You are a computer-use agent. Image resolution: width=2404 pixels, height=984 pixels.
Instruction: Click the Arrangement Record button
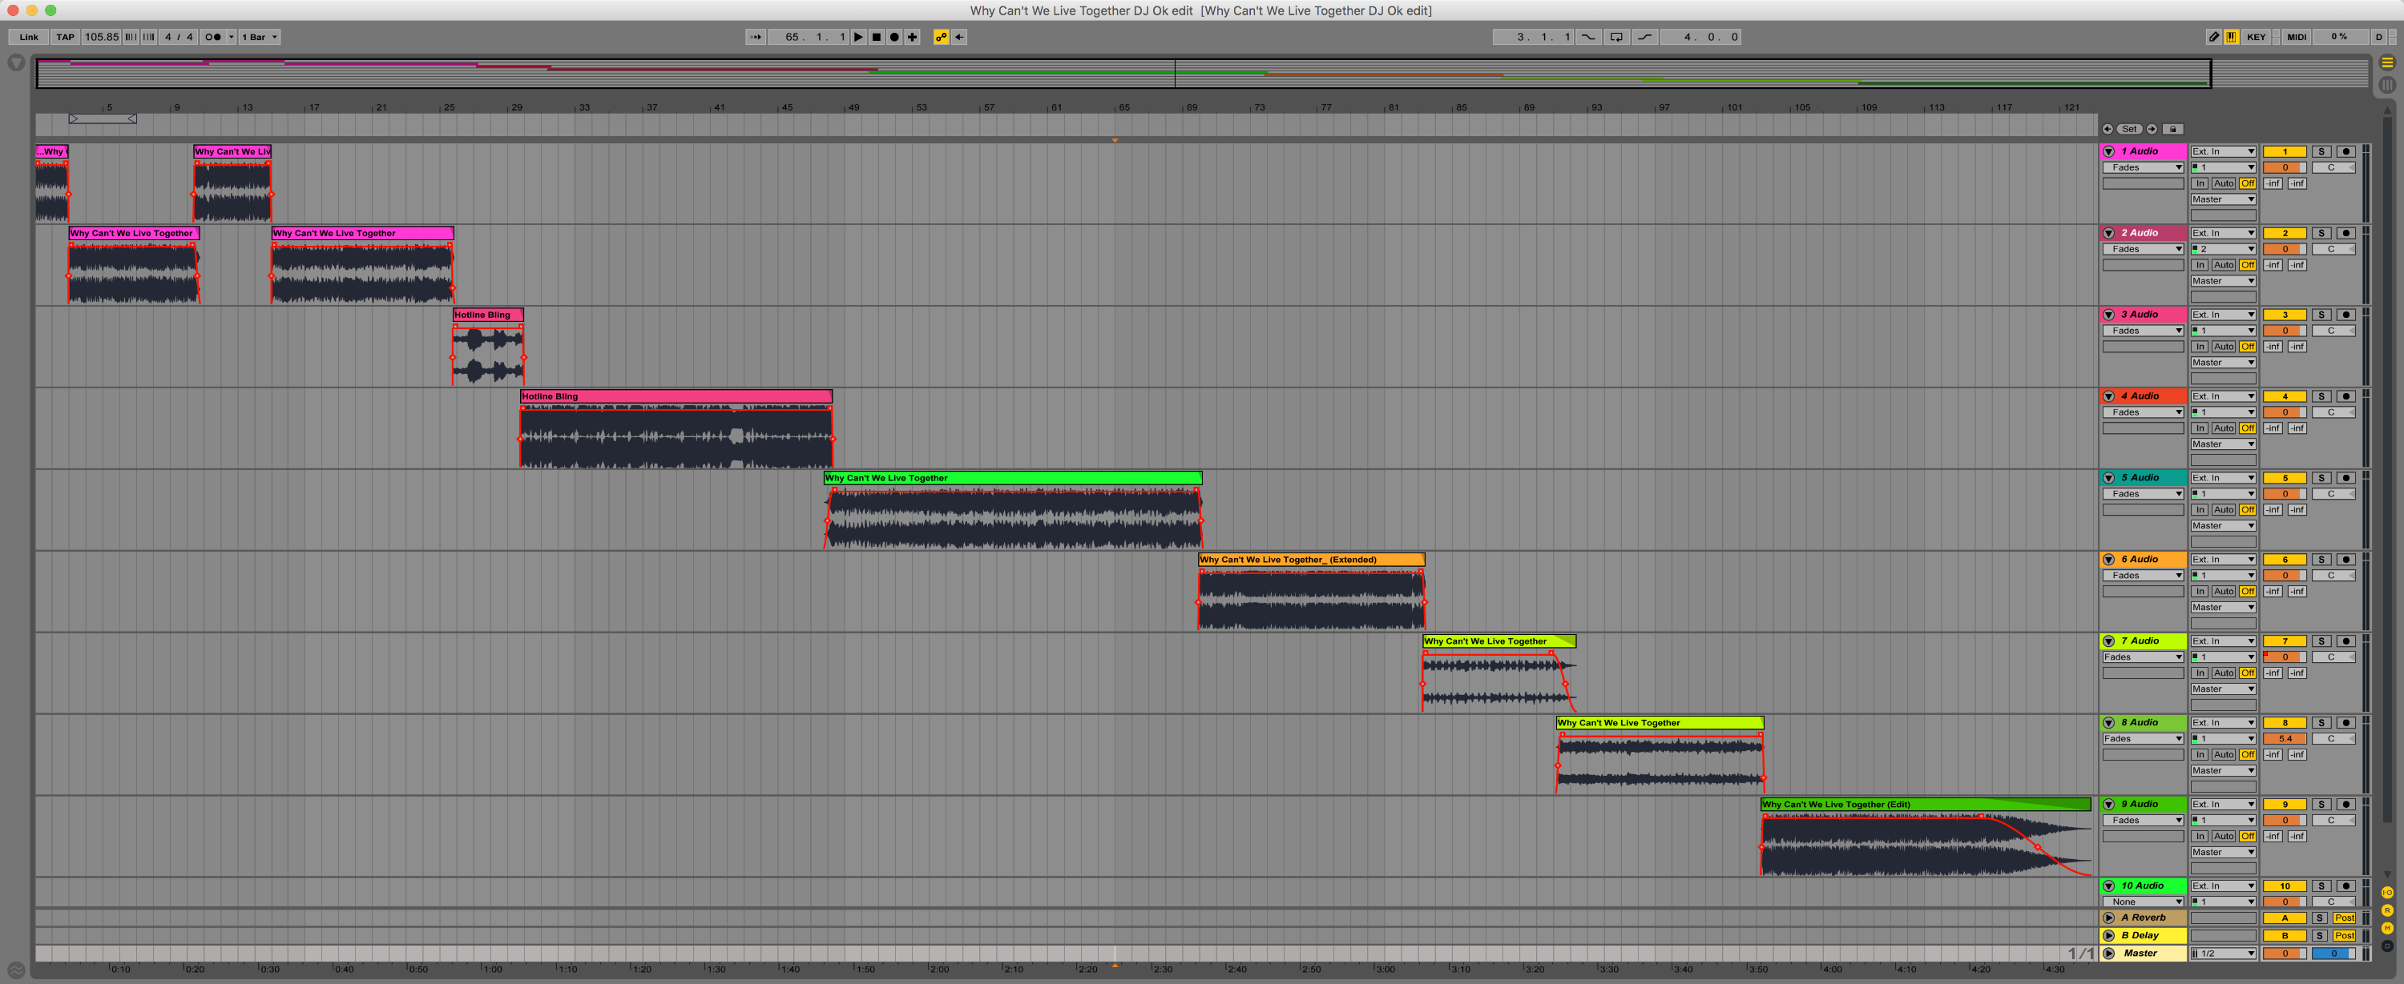point(894,38)
